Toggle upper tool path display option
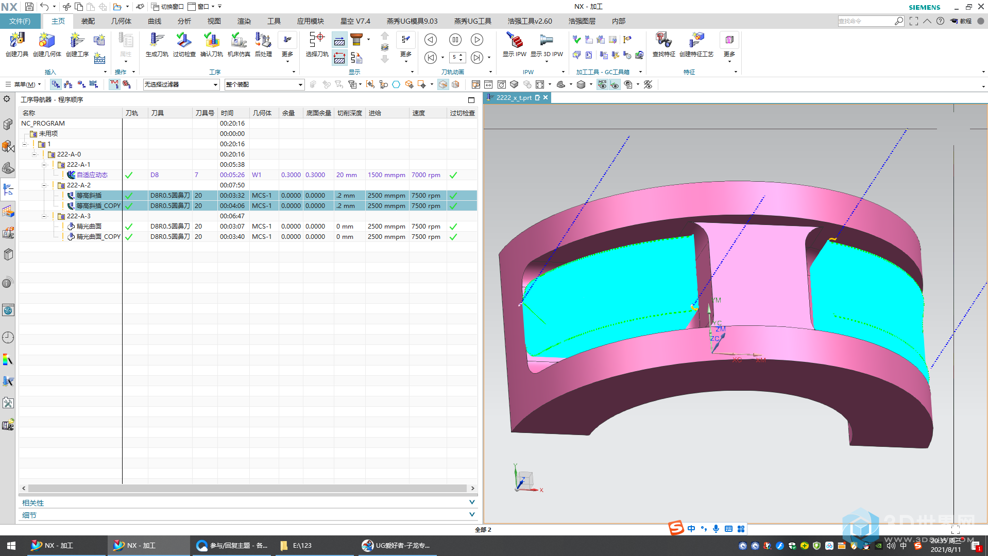 point(339,41)
